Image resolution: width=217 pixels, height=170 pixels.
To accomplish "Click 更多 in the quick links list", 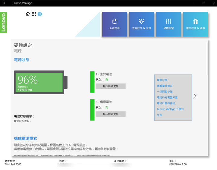I will click(160, 115).
